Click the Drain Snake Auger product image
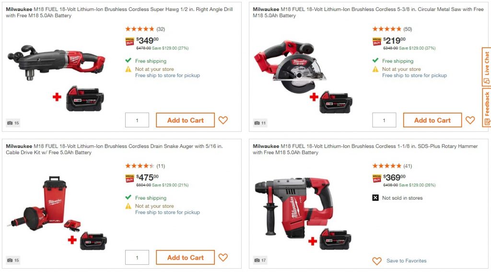 (x=57, y=213)
